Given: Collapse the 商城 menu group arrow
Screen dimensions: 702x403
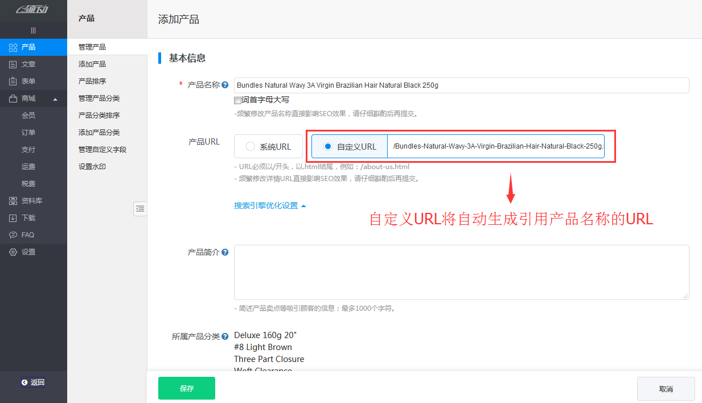Looking at the screenshot, I should tap(55, 99).
